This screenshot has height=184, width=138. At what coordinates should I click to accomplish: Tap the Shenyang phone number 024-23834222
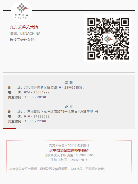(37, 92)
